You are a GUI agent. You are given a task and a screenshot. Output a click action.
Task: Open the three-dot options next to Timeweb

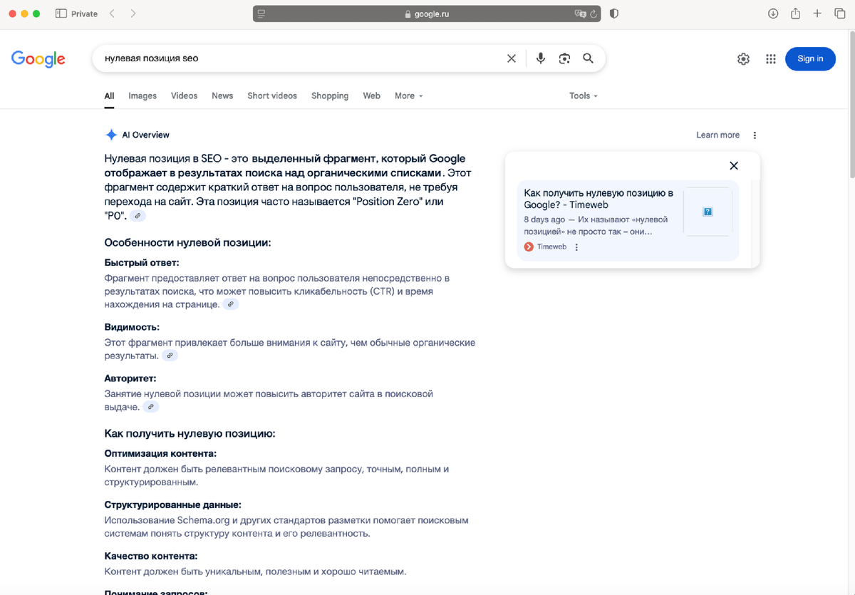576,247
